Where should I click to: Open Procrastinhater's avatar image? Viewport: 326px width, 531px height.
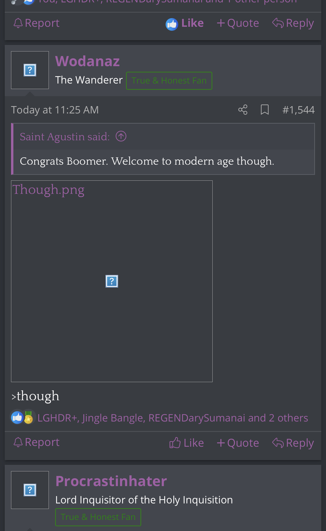point(30,490)
